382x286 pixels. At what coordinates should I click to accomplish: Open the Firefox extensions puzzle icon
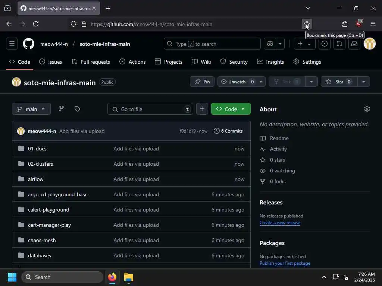pyautogui.click(x=345, y=24)
